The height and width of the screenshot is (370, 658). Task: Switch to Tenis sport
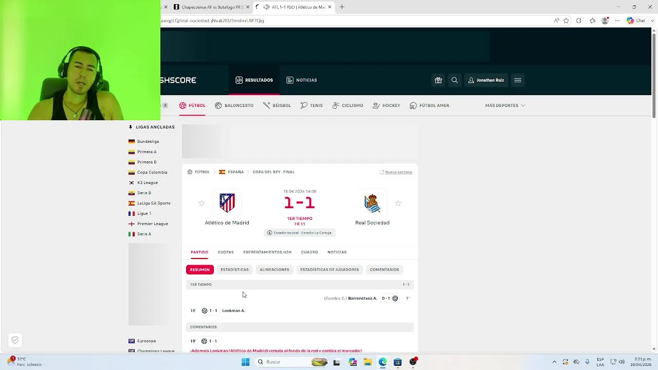tap(312, 105)
